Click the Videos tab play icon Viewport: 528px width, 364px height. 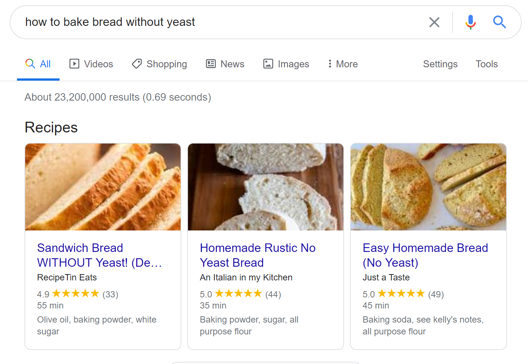click(74, 64)
